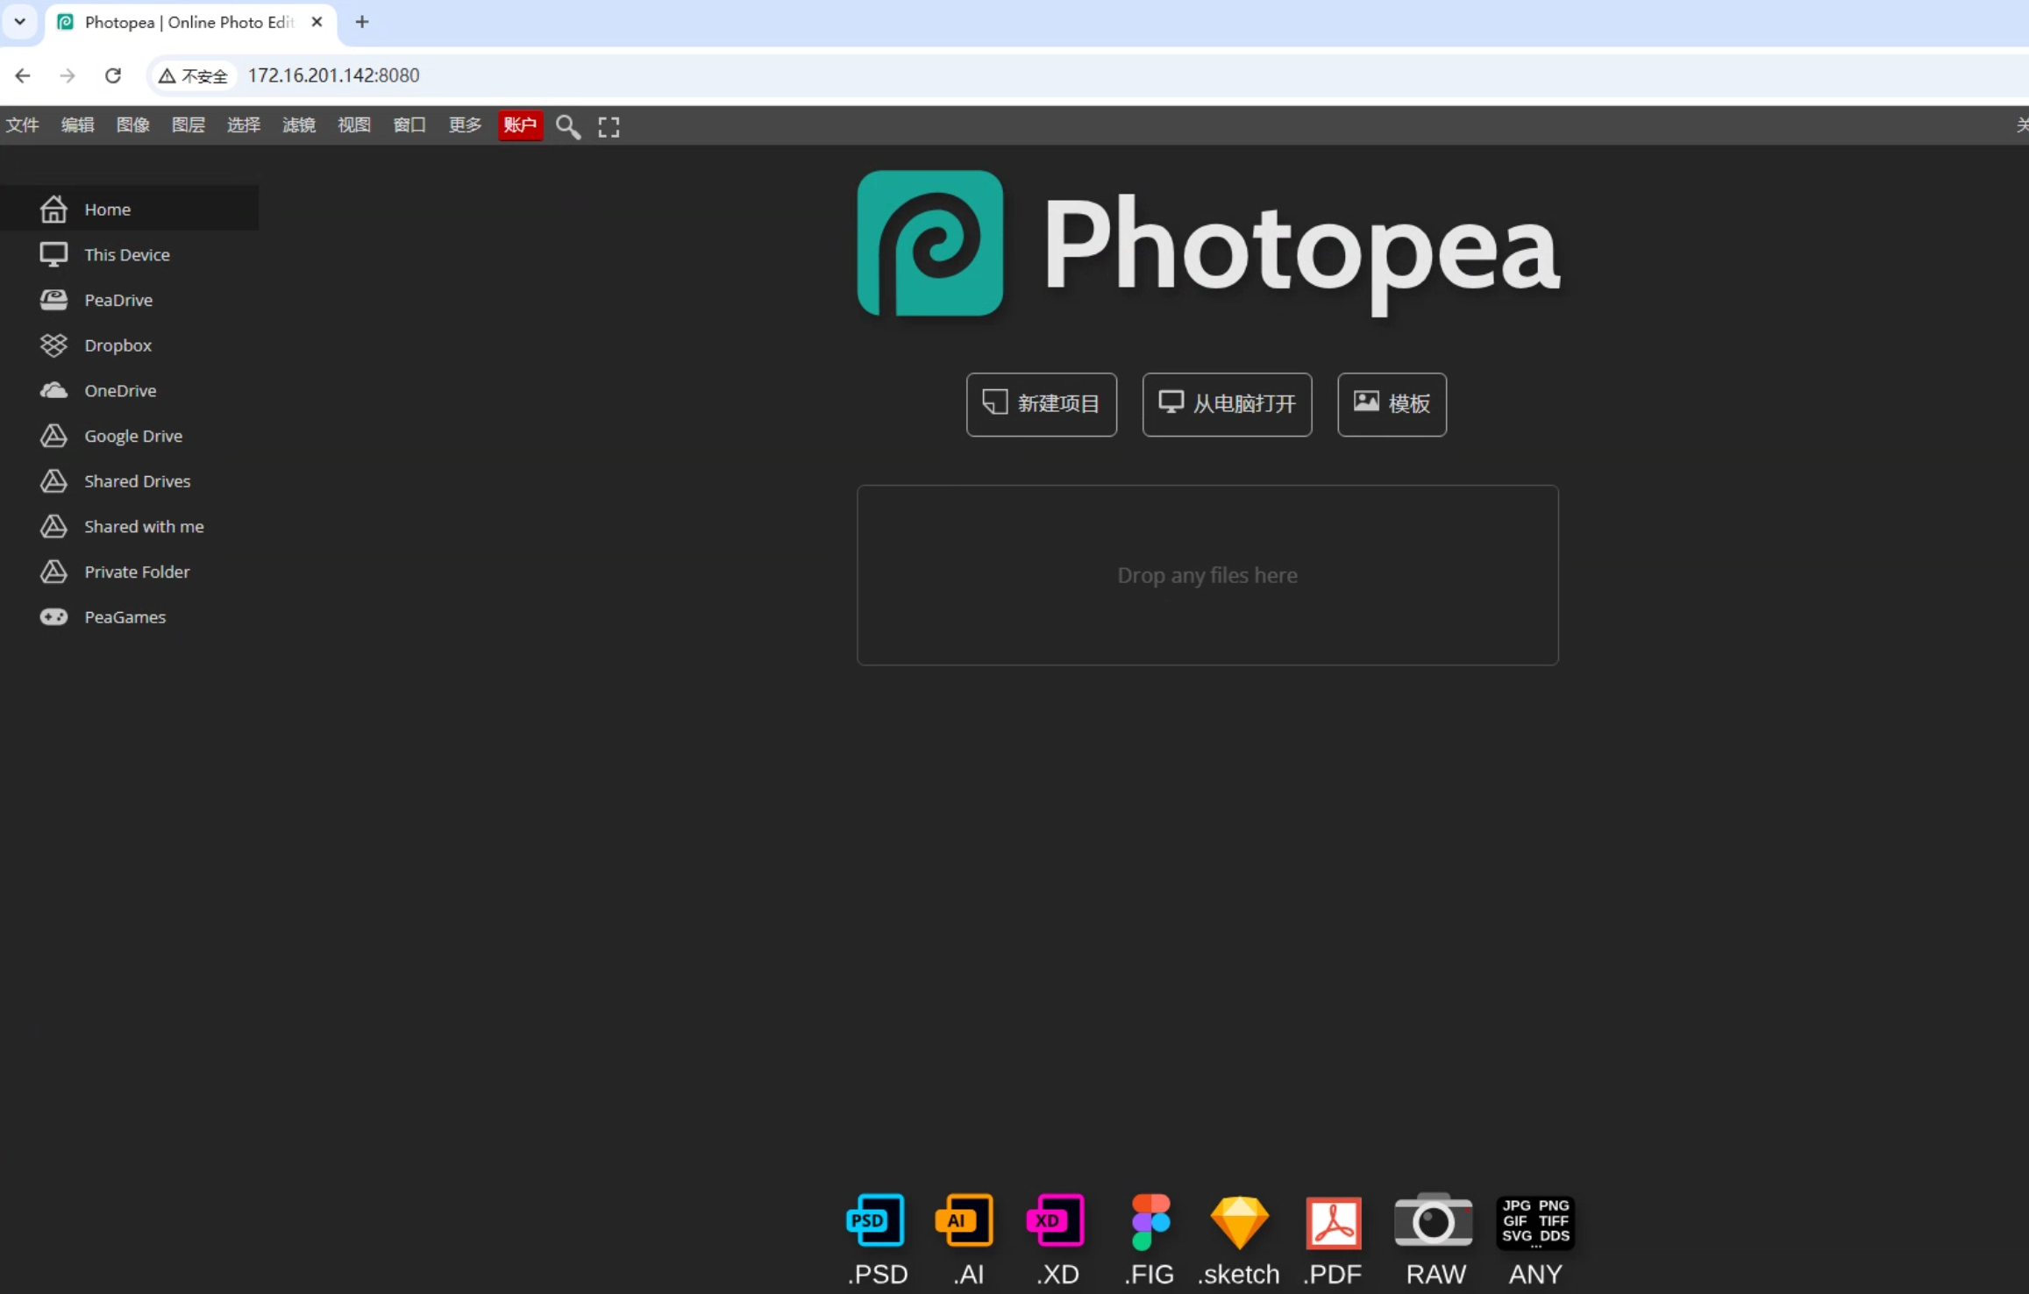
Task: Click 从电脑打开 open from computer button
Action: tap(1227, 404)
